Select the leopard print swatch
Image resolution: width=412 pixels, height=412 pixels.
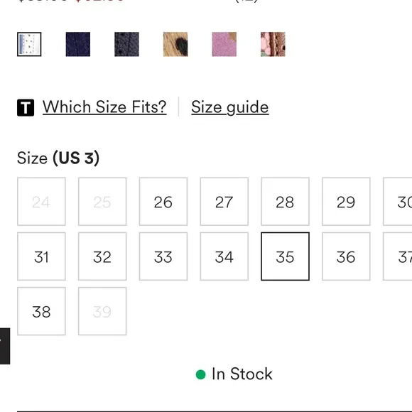pos(175,44)
